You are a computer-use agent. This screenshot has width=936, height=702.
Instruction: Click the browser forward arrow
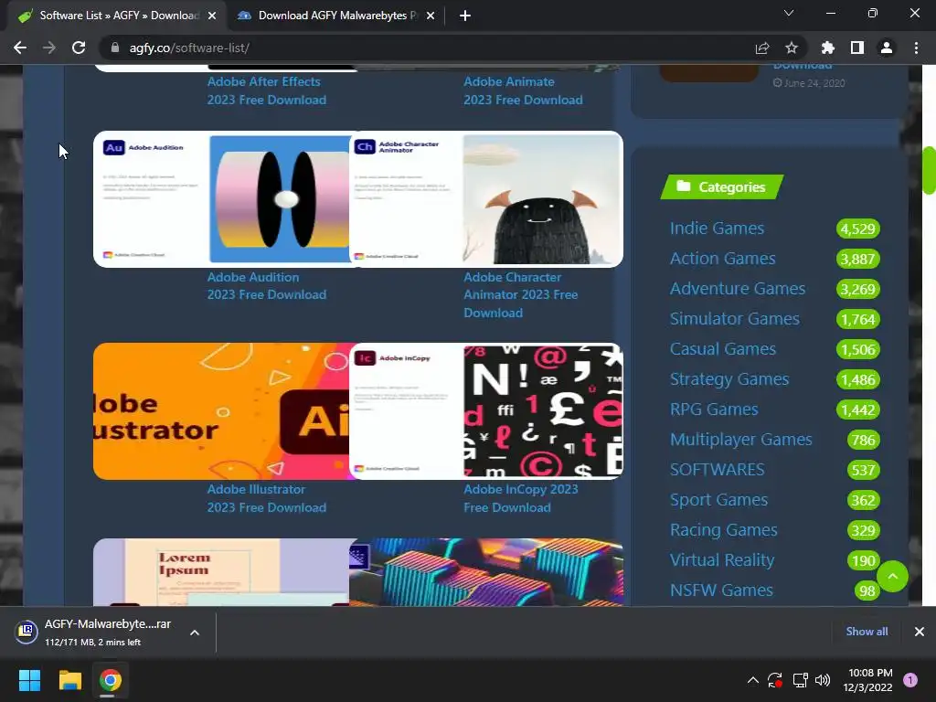[49, 48]
